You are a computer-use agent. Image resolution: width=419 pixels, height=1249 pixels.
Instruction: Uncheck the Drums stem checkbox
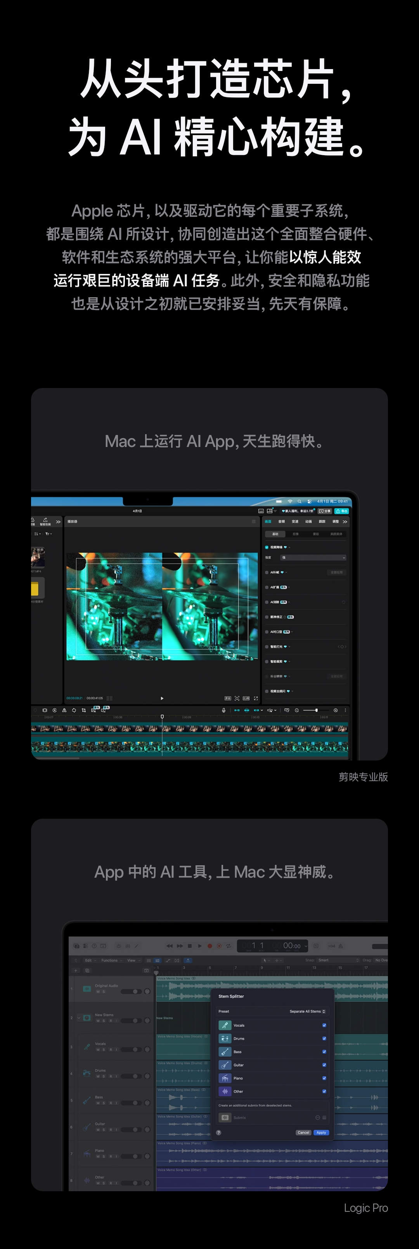(x=324, y=1038)
